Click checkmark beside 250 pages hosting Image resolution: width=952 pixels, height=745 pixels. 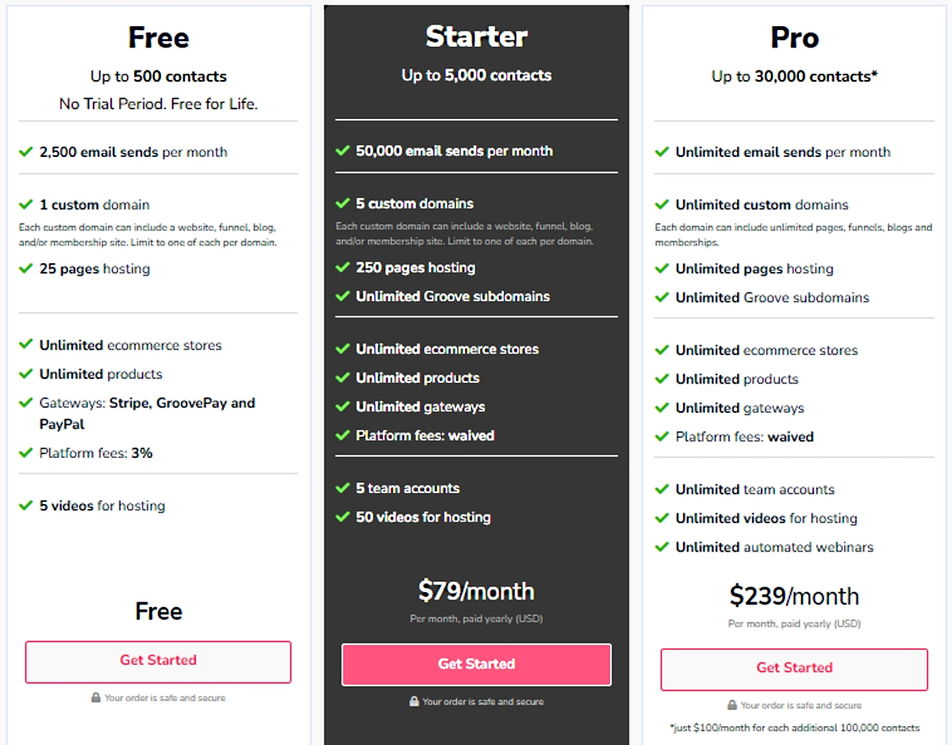point(343,268)
